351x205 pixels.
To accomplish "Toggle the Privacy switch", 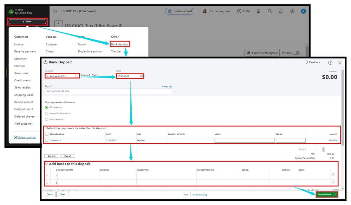I will coord(296,53).
